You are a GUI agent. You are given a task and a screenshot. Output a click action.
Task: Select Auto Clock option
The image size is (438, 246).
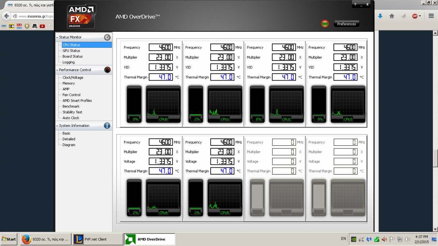coord(71,118)
